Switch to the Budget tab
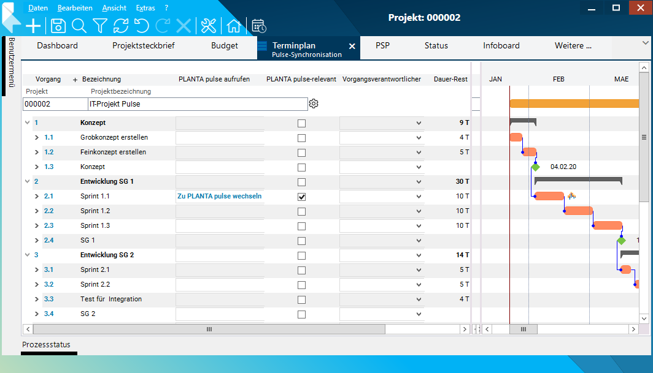Screen dimensions: 653x373 click(x=225, y=45)
